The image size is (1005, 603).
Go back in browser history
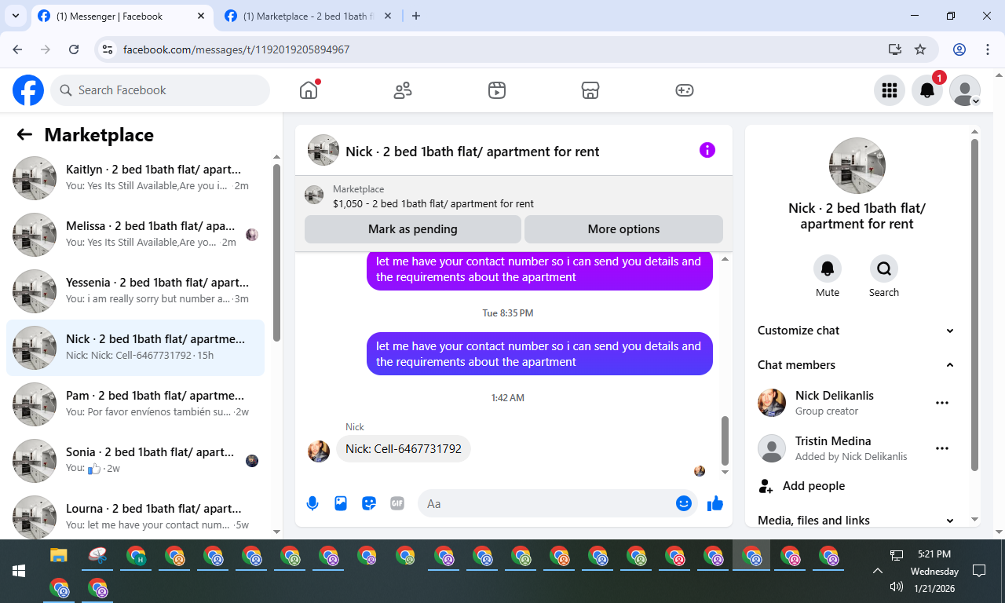pos(17,49)
